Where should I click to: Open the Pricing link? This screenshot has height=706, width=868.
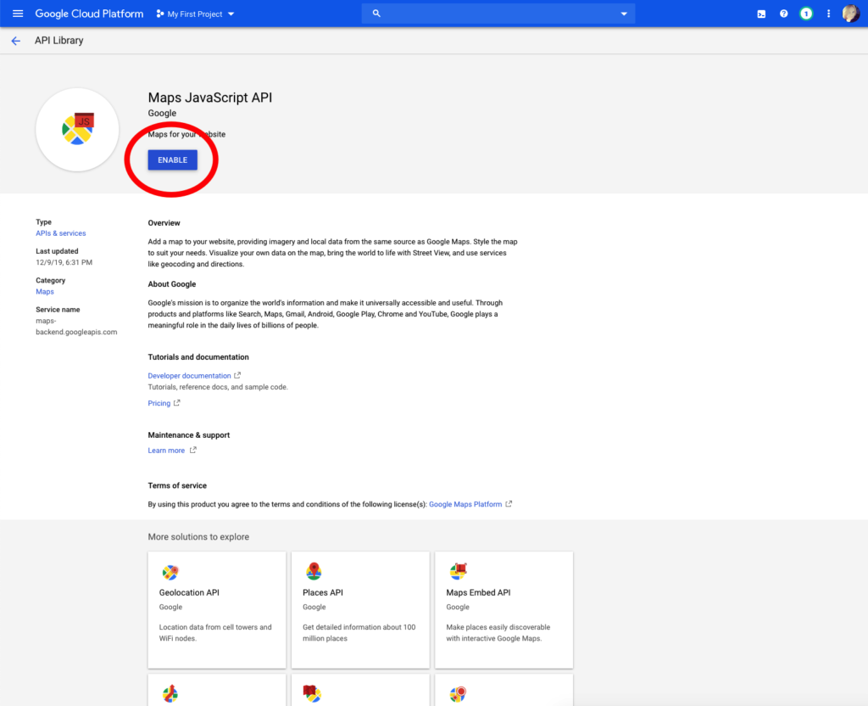(x=159, y=403)
